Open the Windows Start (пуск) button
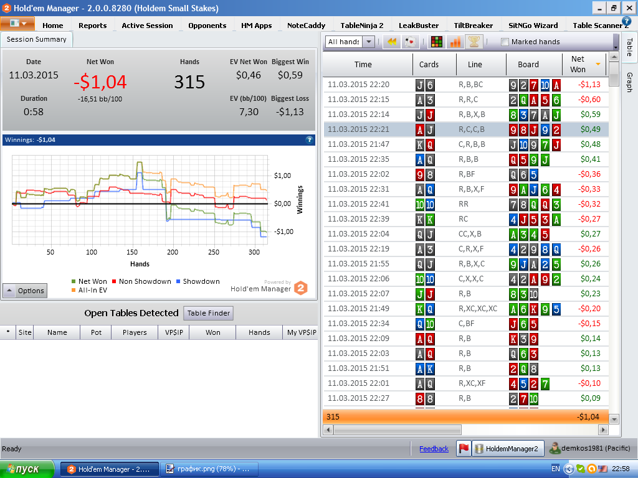Image resolution: width=638 pixels, height=478 pixels. (27, 469)
